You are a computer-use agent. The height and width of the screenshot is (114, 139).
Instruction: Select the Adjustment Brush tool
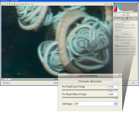(24, 4)
